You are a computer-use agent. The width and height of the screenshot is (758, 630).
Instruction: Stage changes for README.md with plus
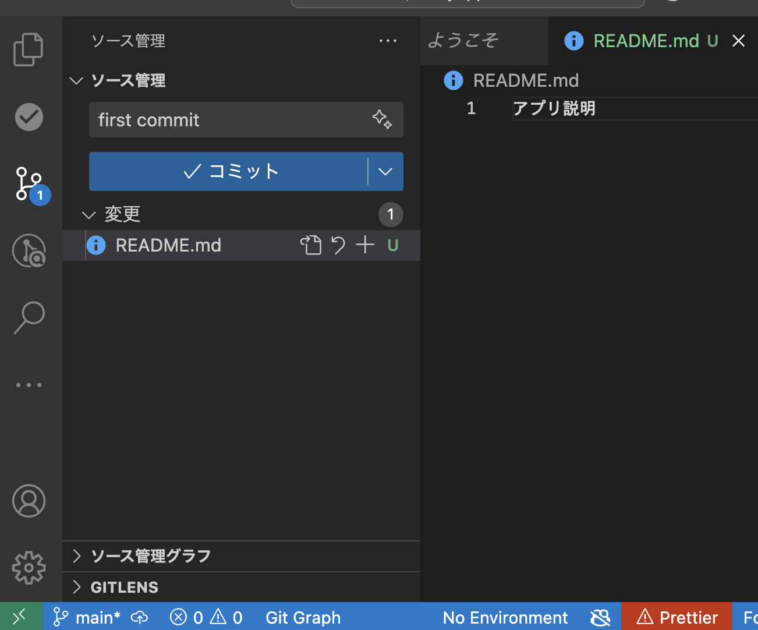tap(365, 245)
